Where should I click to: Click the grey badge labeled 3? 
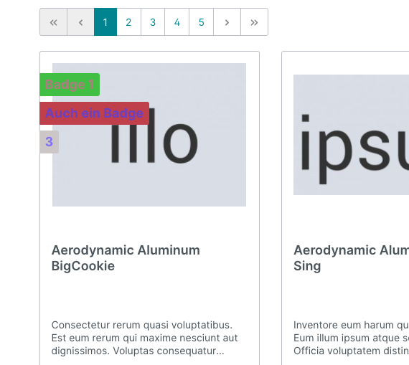[x=49, y=142]
